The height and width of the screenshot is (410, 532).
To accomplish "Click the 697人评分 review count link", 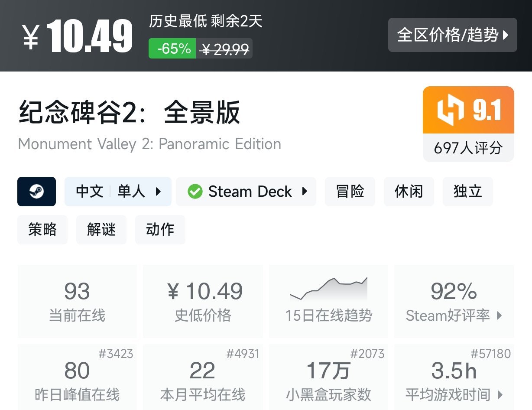I will (x=468, y=149).
